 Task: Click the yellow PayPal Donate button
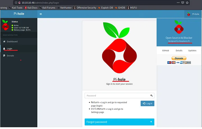click(x=179, y=58)
